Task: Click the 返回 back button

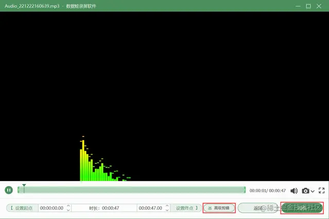Action: (258, 208)
